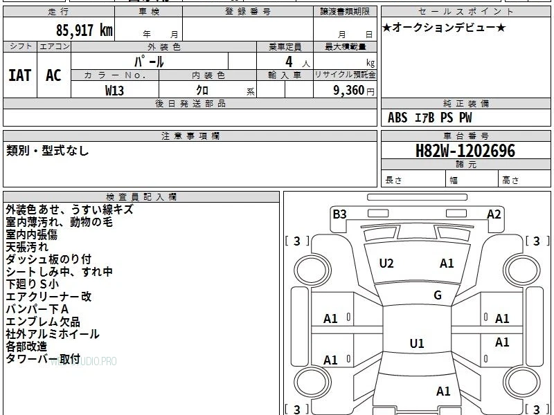Select the mileage value "85,917 km"
Image resolution: width=554 pixels, height=415 pixels.
(x=84, y=30)
